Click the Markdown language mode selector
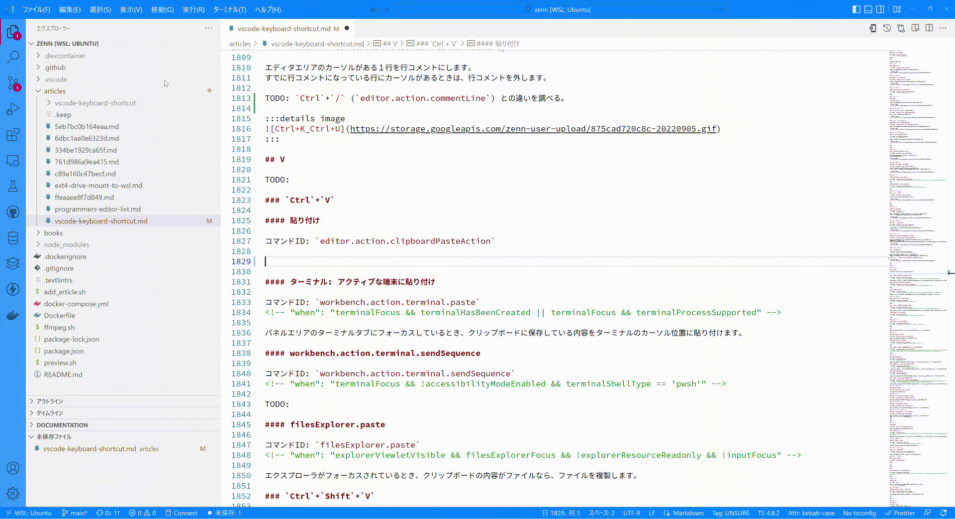This screenshot has height=519, width=955. coord(688,513)
